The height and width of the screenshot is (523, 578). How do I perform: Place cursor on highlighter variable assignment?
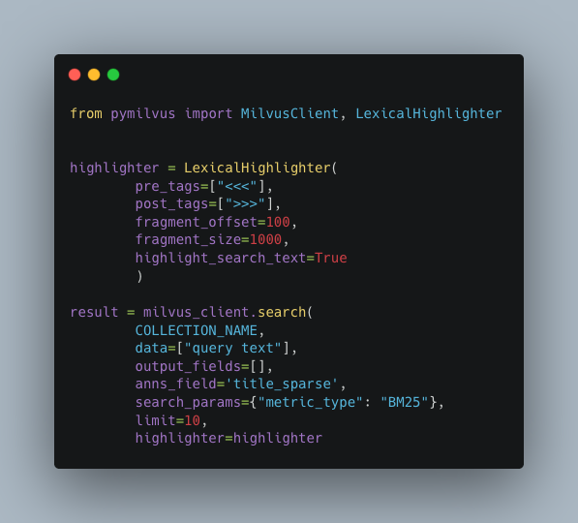pyautogui.click(x=114, y=169)
